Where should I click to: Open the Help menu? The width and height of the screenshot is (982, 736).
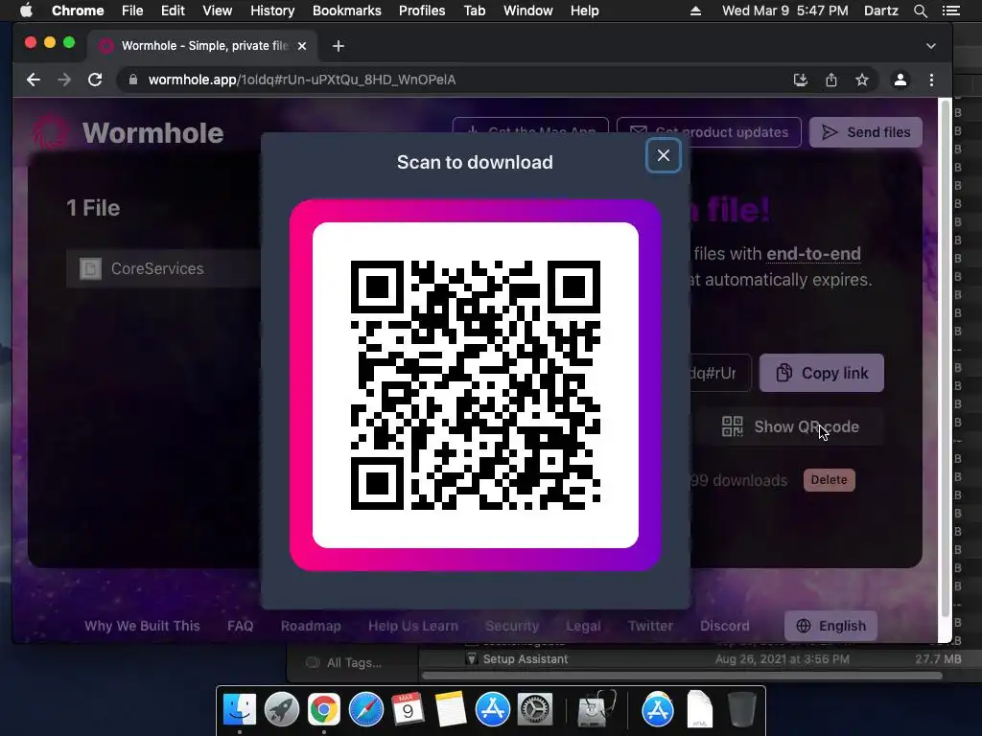(584, 11)
